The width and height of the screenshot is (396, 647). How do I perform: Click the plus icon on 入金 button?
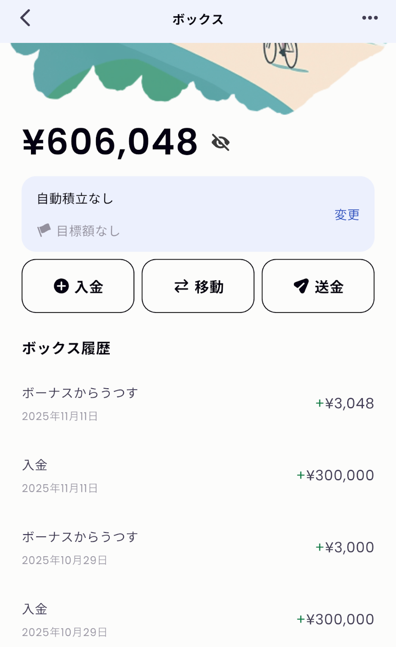pyautogui.click(x=61, y=286)
